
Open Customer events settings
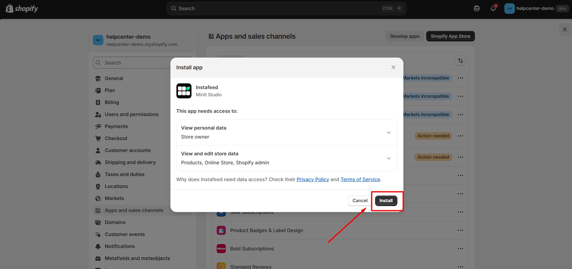[125, 235]
